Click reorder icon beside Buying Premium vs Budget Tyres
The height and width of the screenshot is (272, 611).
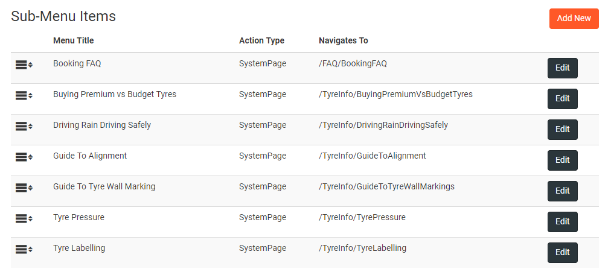pos(24,95)
